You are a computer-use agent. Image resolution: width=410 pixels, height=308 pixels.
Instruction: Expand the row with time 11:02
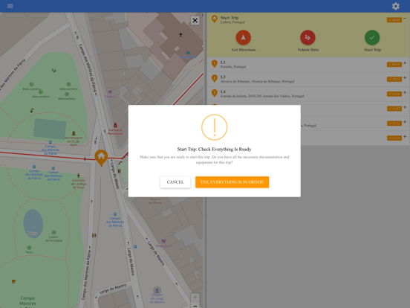coord(405,107)
